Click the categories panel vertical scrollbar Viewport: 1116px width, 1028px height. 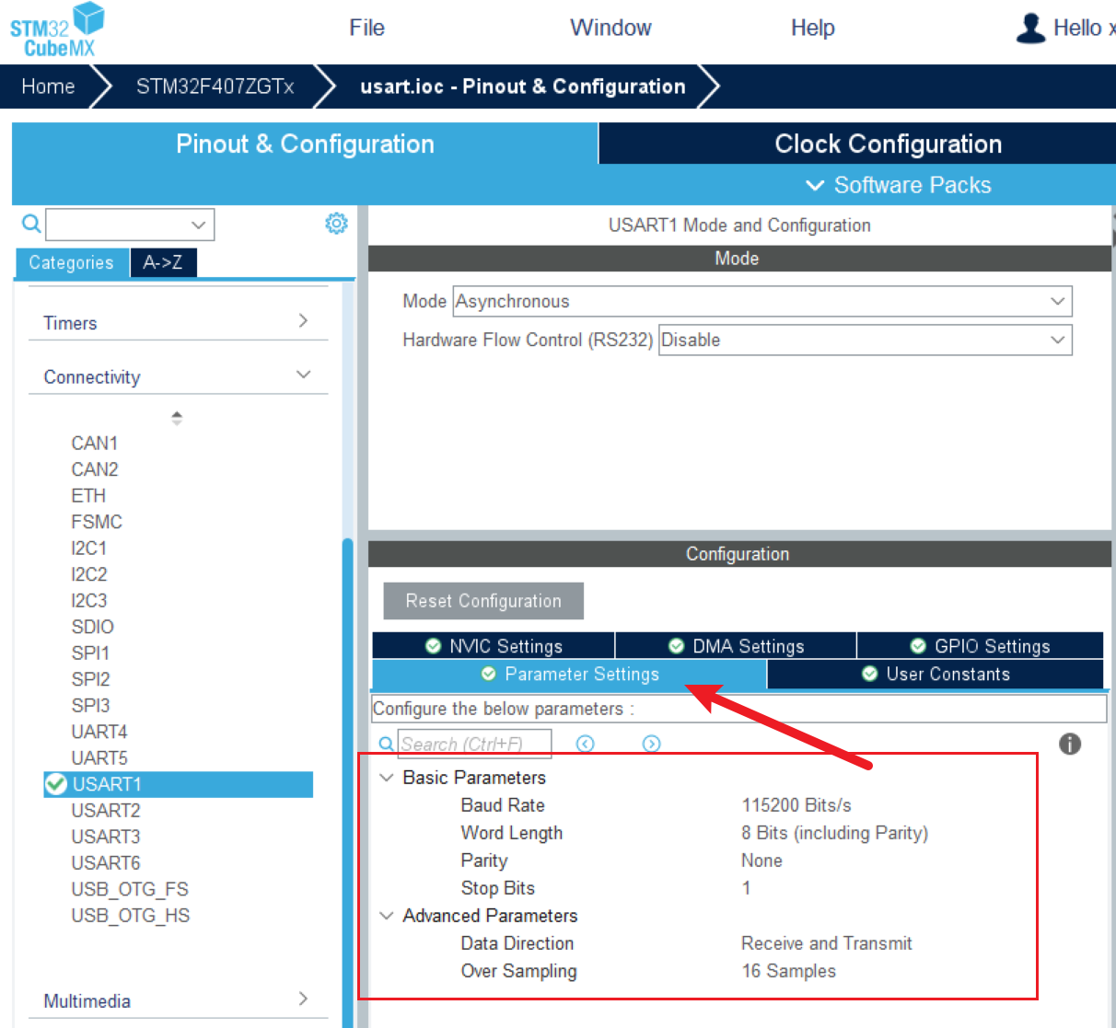[348, 782]
